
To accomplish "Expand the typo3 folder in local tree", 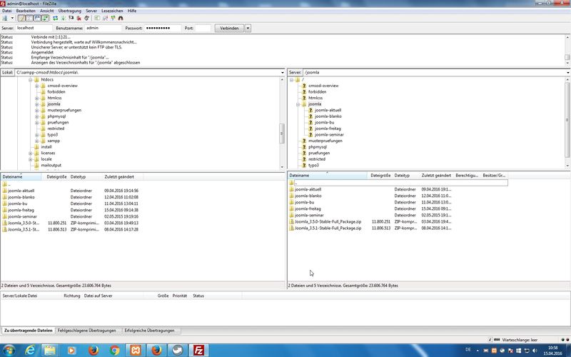I will 36,134.
